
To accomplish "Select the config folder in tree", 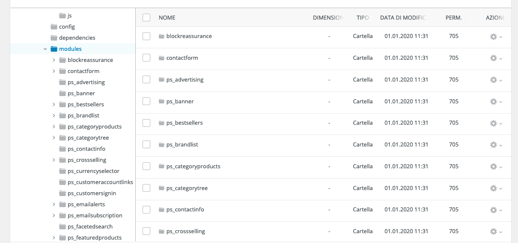I will [x=67, y=27].
